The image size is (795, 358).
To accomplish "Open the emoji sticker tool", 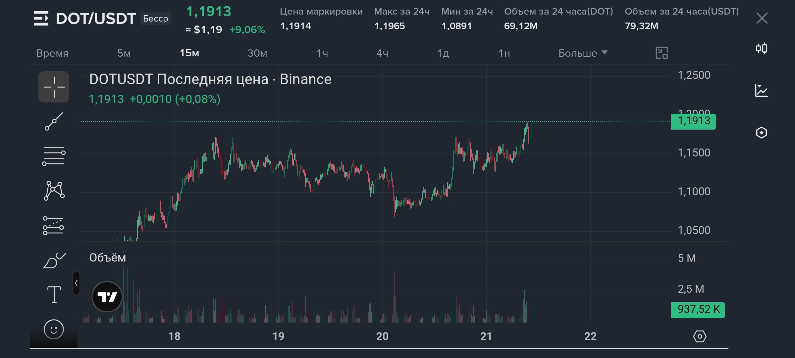I will [x=54, y=329].
